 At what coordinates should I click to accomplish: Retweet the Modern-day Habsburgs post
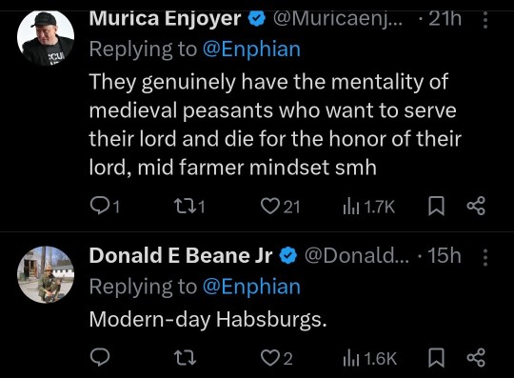(185, 357)
